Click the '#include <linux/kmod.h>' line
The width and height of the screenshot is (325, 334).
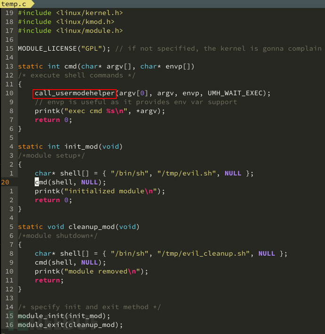[66, 22]
